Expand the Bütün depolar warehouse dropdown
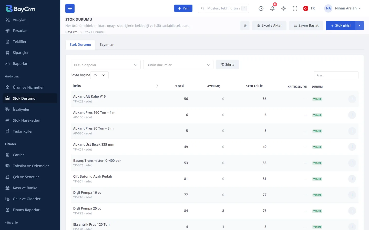The width and height of the screenshot is (369, 230). point(106,65)
